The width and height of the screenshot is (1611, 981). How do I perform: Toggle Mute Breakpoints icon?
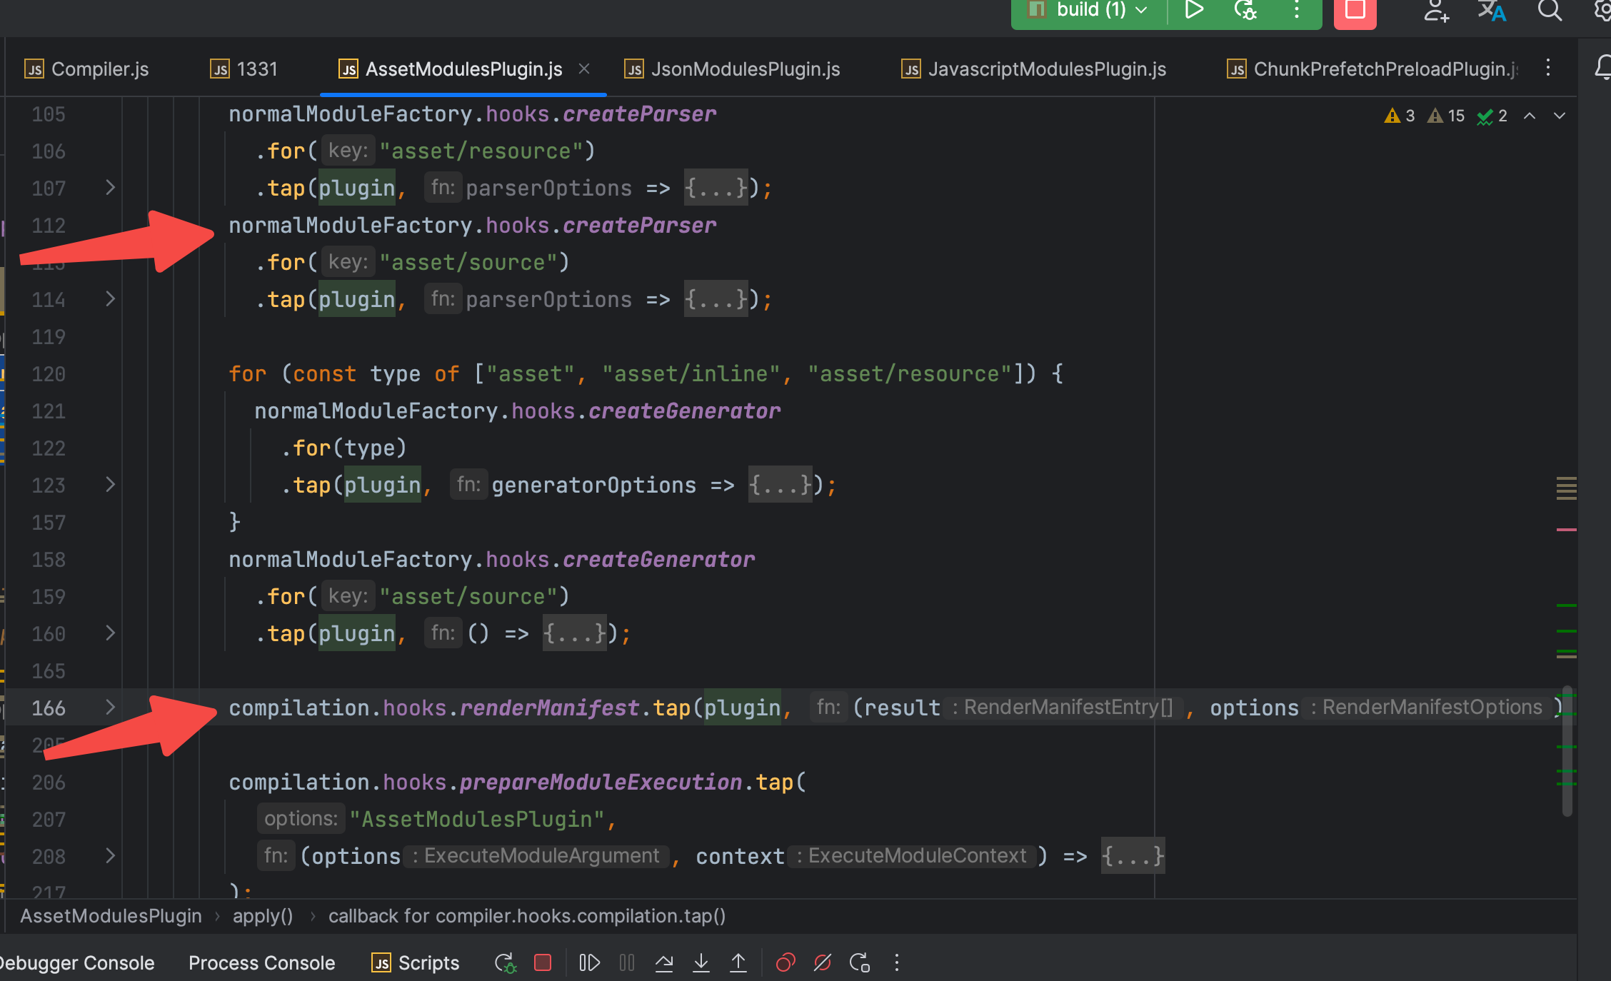click(823, 963)
